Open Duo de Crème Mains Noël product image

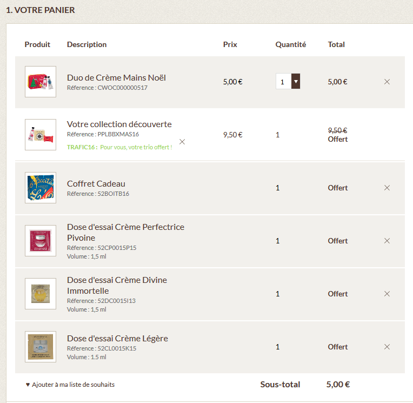(41, 82)
